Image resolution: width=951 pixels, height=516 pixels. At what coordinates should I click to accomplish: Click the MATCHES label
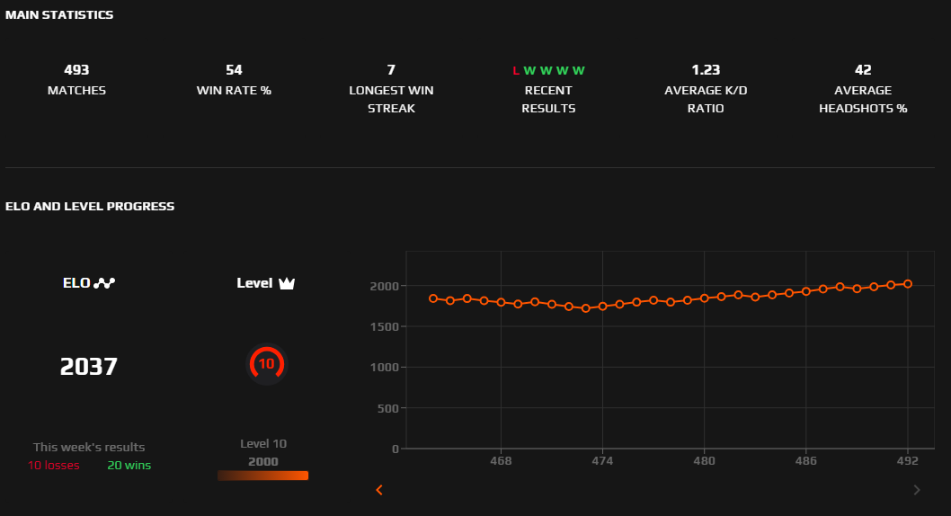click(x=76, y=91)
